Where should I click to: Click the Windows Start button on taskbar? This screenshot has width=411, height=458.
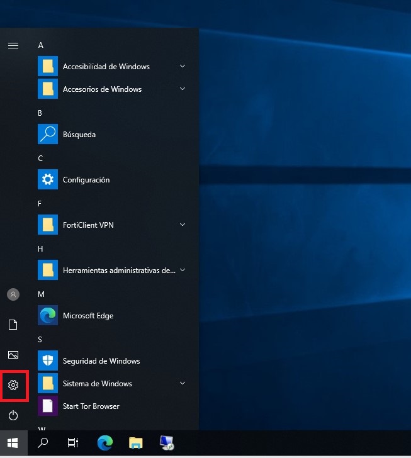point(13,443)
